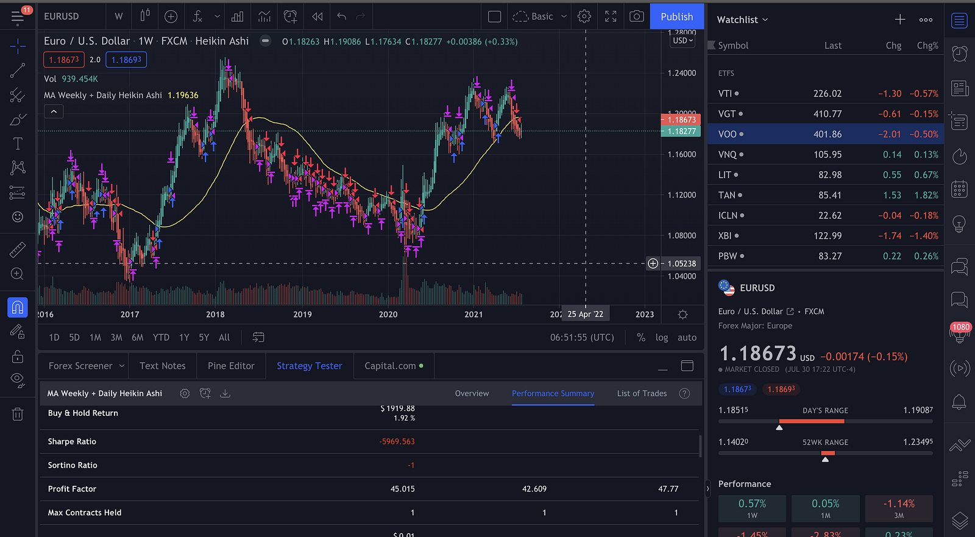Enter fullscreen mode with the expand icon
This screenshot has height=537, width=975.
coord(611,16)
